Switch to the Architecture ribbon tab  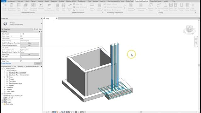tap(11, 1)
